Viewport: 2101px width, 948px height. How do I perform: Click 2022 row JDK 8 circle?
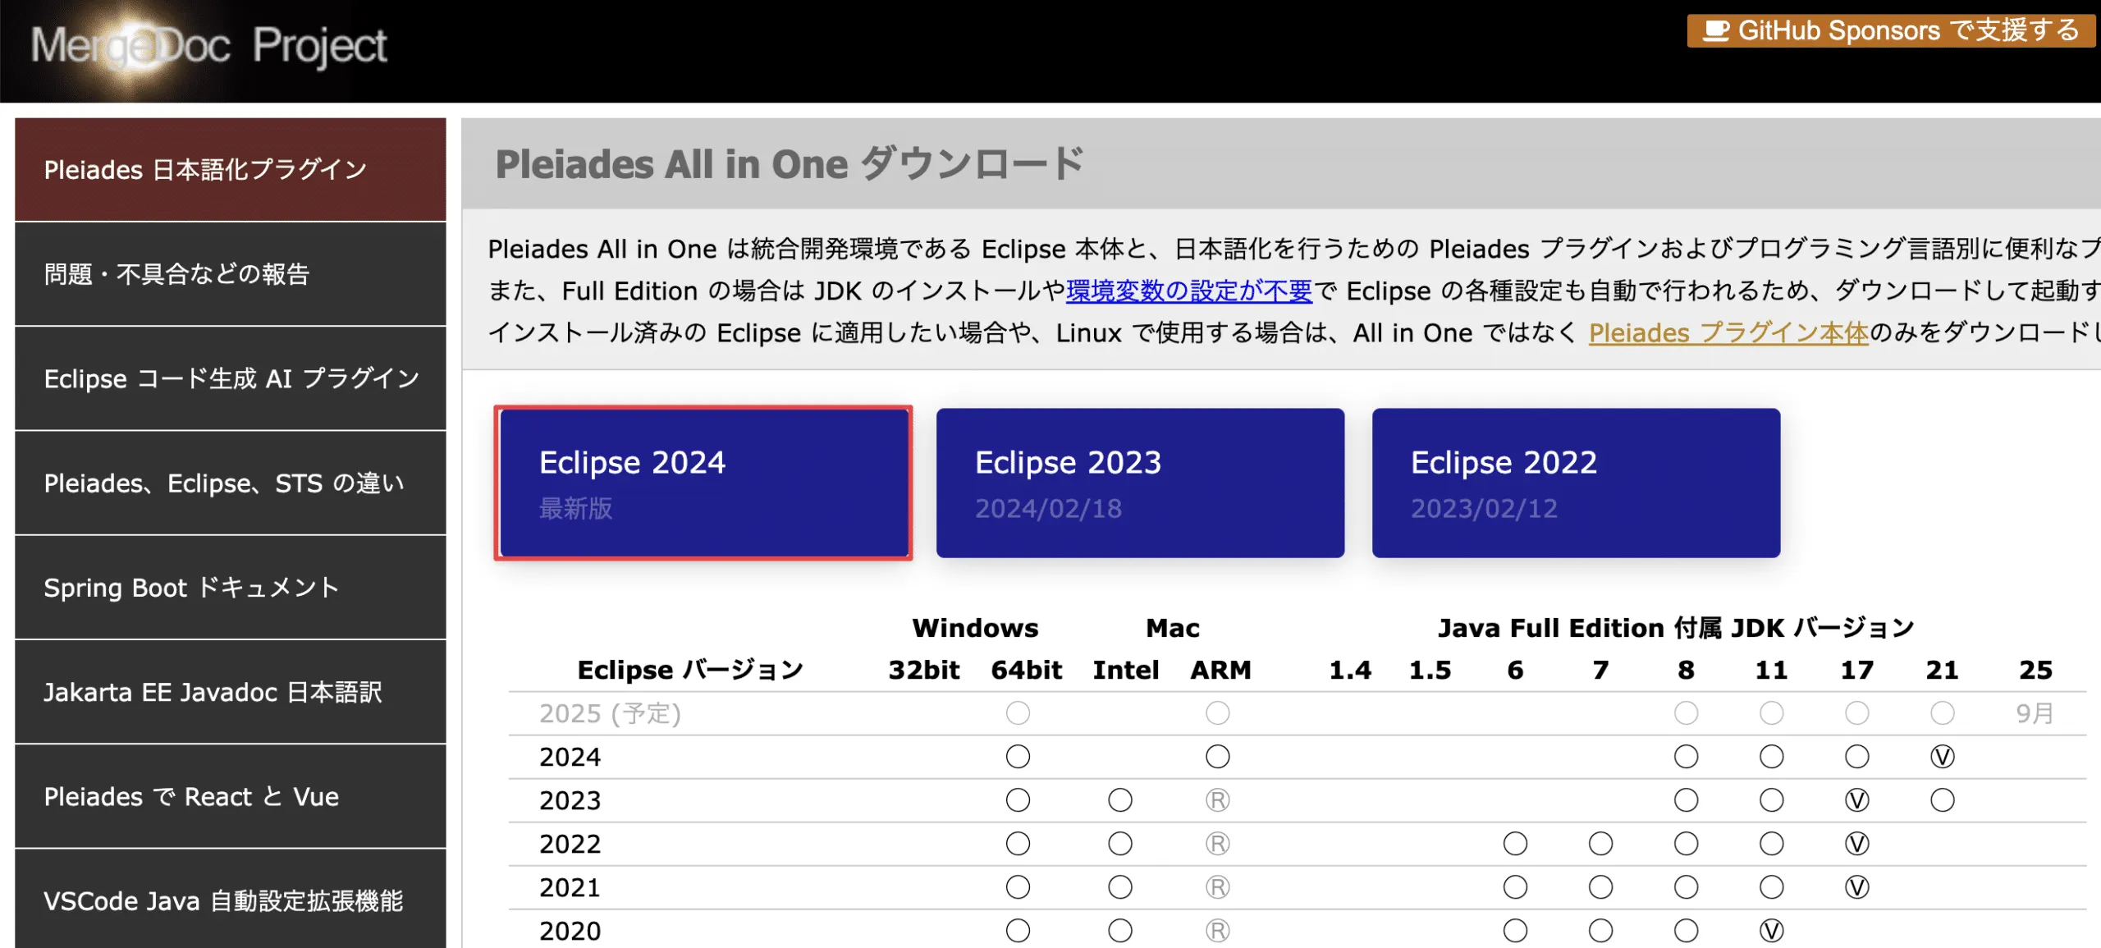click(1687, 844)
